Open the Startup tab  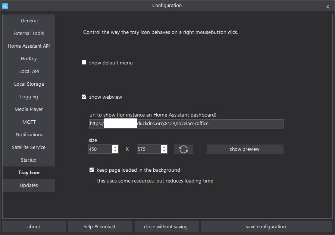pos(29,160)
